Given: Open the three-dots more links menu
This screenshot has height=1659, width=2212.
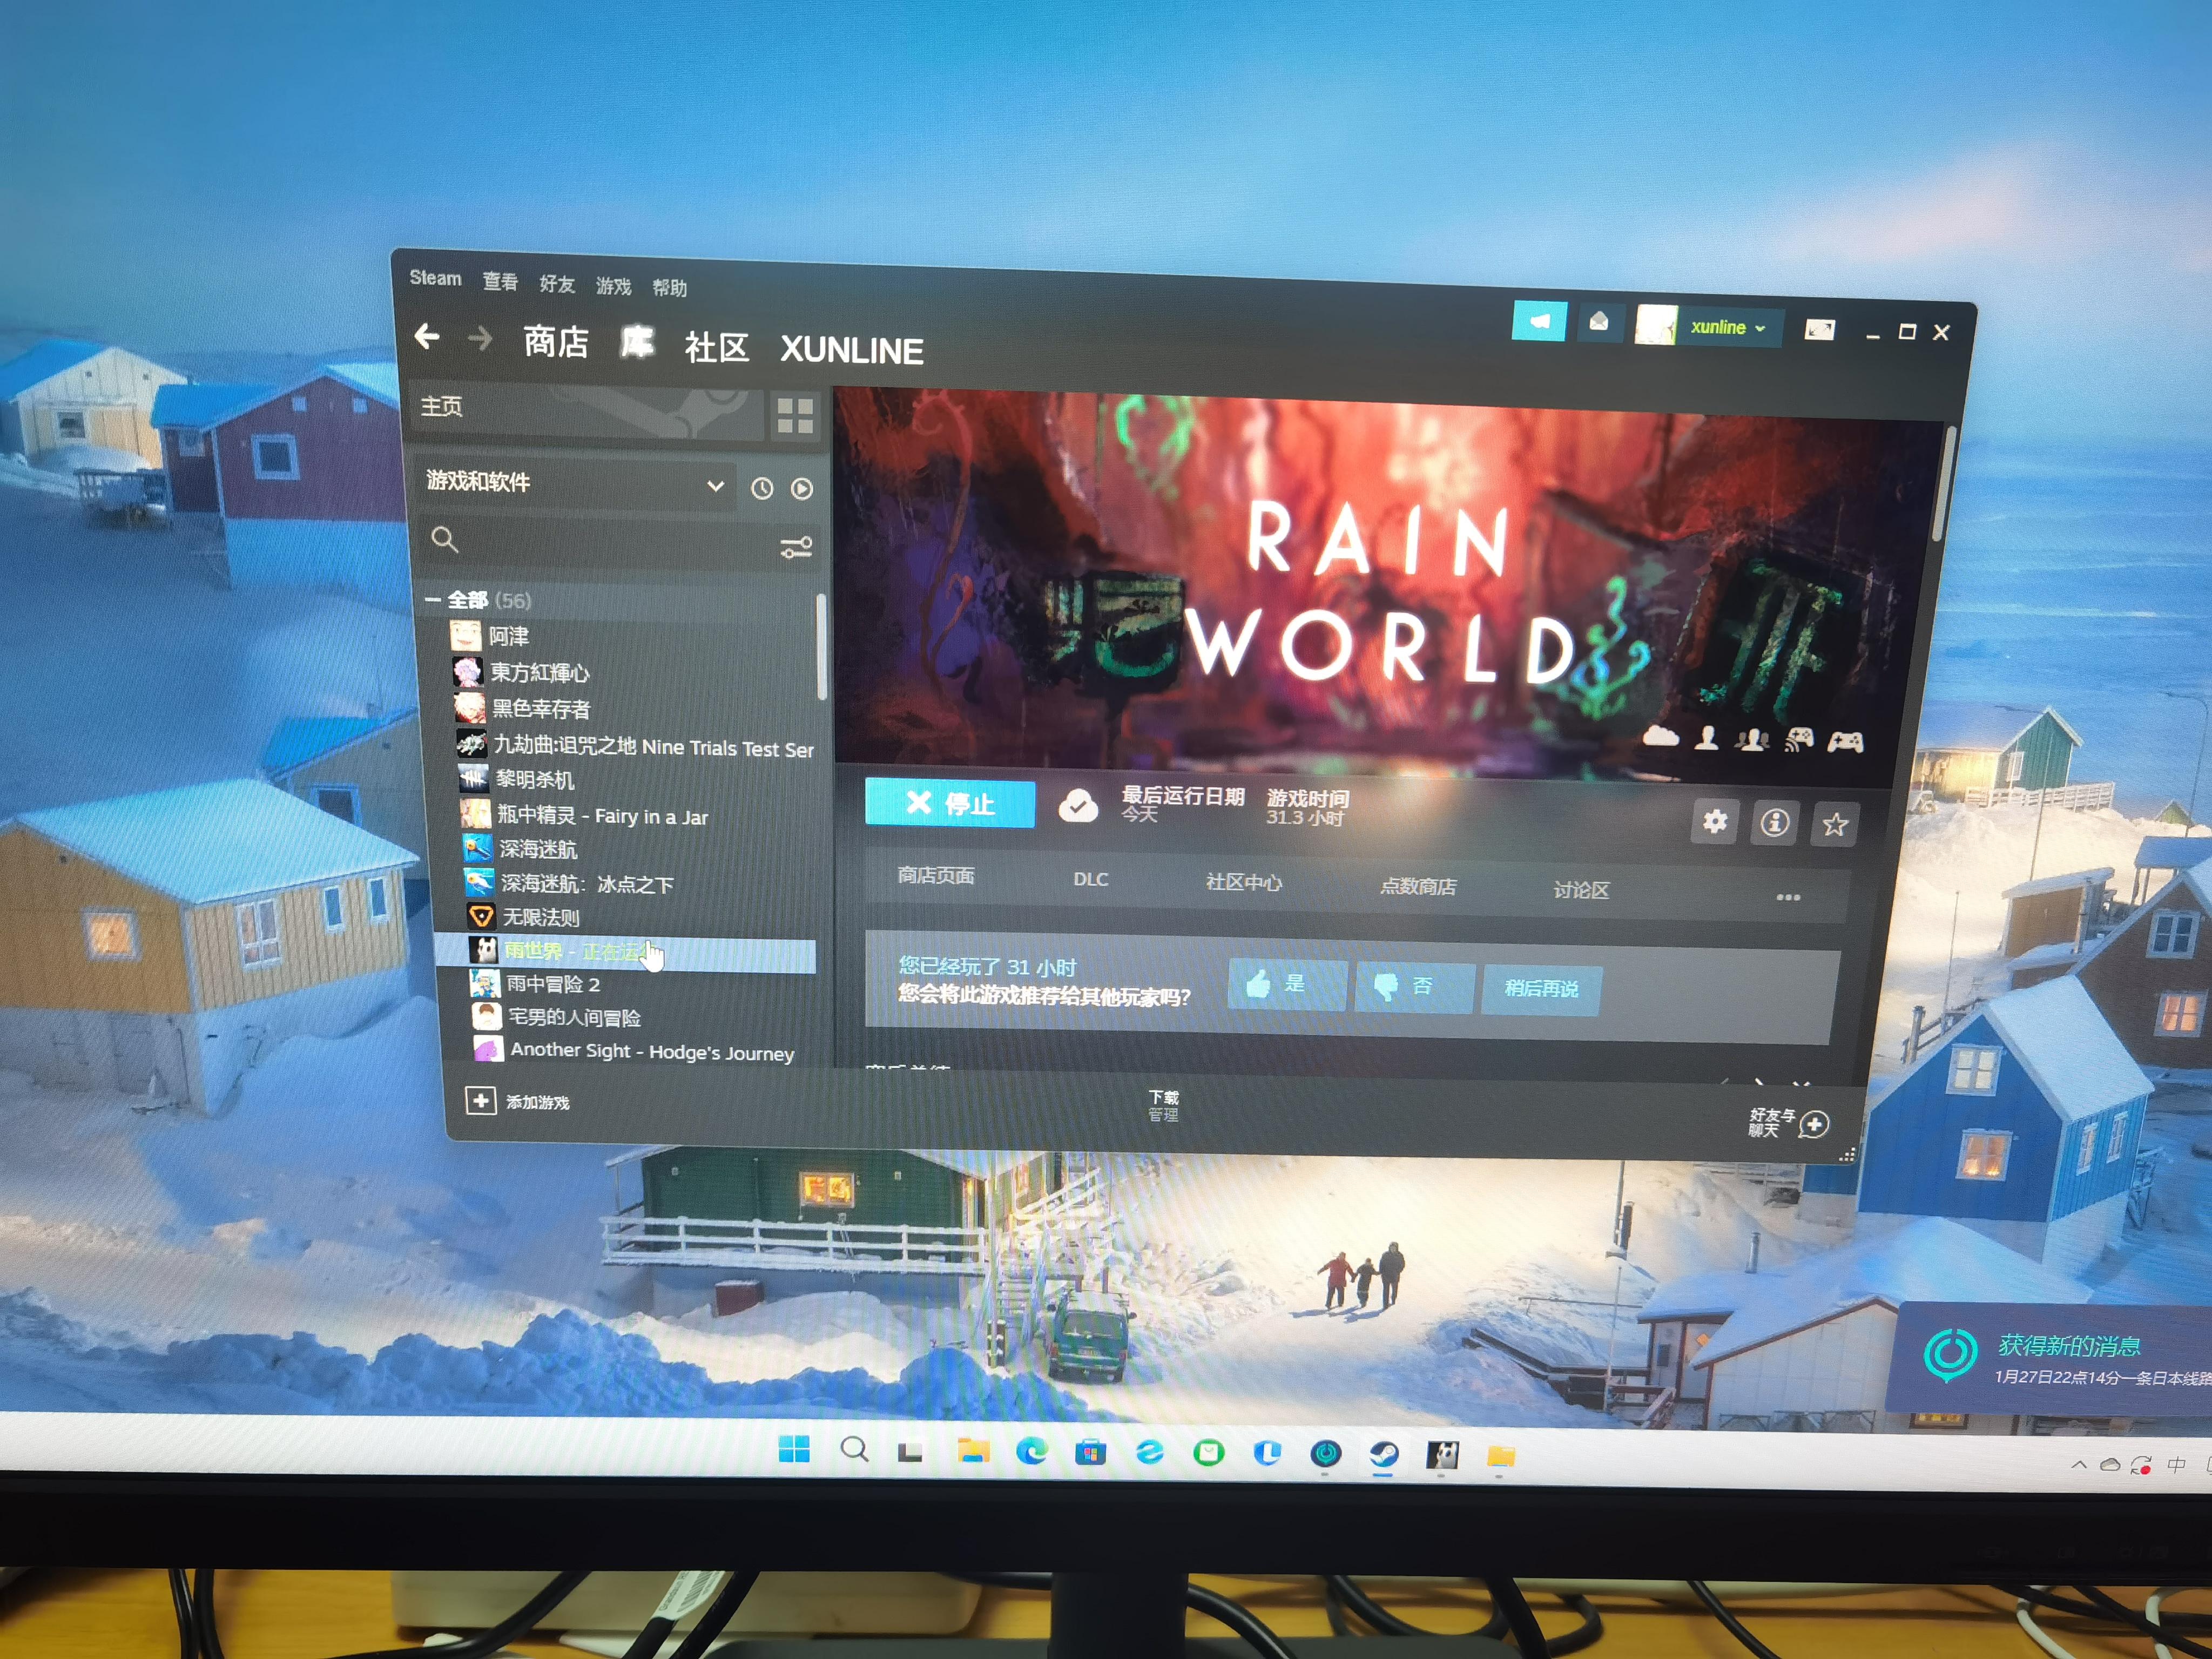Looking at the screenshot, I should pos(1788,897).
